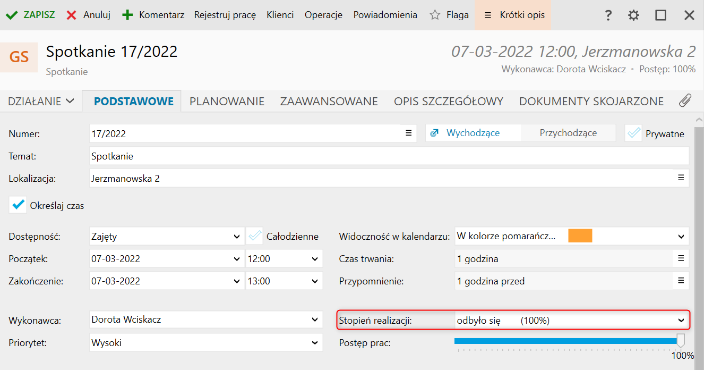704x370 pixels.
Task: Click the middle of Postęp prac track
Action: click(568, 340)
